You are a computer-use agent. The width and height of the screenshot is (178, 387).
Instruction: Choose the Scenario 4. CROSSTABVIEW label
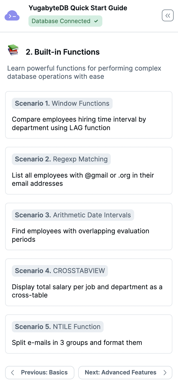click(x=60, y=271)
